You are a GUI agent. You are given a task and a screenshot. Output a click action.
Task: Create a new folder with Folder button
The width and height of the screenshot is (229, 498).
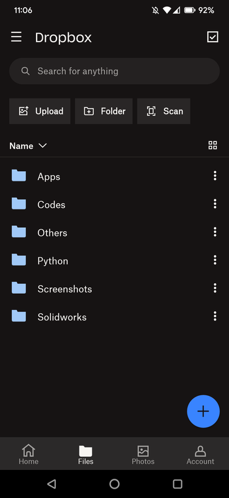pyautogui.click(x=104, y=111)
